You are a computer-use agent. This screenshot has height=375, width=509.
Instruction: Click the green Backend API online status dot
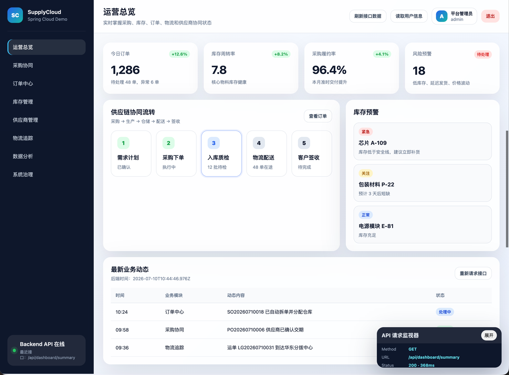point(14,350)
